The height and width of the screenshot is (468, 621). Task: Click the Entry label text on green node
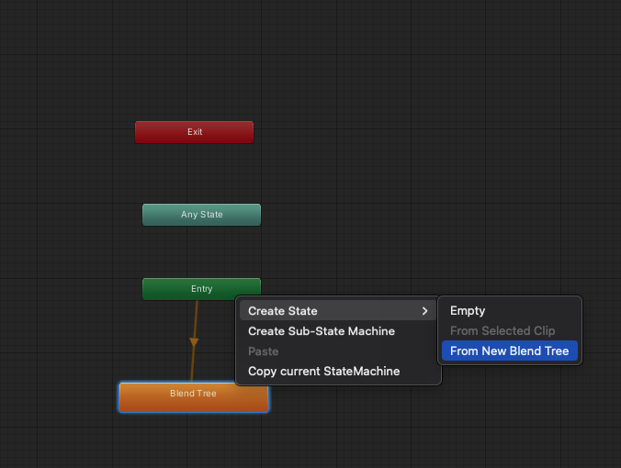(201, 289)
